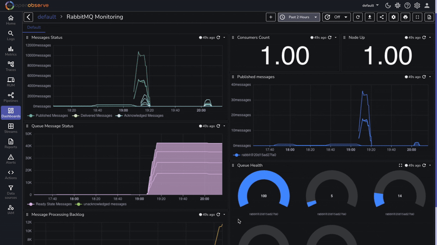Open Dashboards in the sidebar menu
This screenshot has width=437, height=245.
(10, 113)
